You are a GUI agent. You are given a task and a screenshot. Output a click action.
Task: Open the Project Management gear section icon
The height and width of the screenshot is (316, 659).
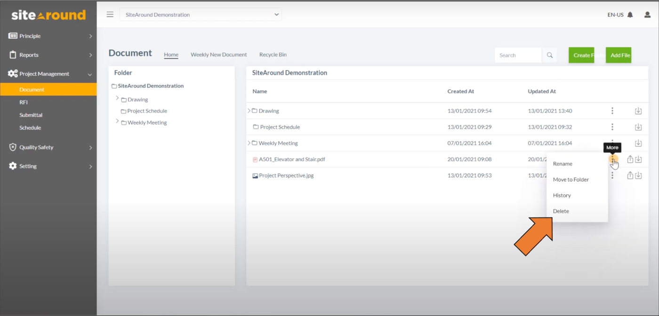[12, 74]
